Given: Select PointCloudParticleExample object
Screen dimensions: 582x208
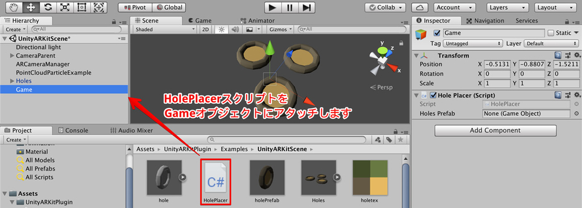Looking at the screenshot, I should coord(53,72).
